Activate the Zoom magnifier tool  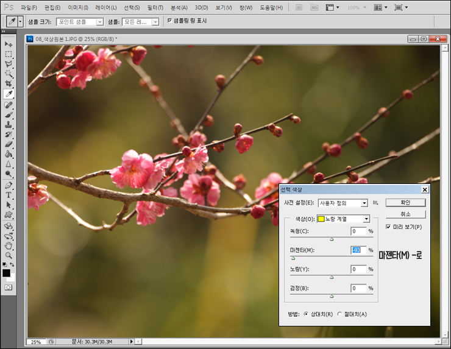pyautogui.click(x=9, y=255)
